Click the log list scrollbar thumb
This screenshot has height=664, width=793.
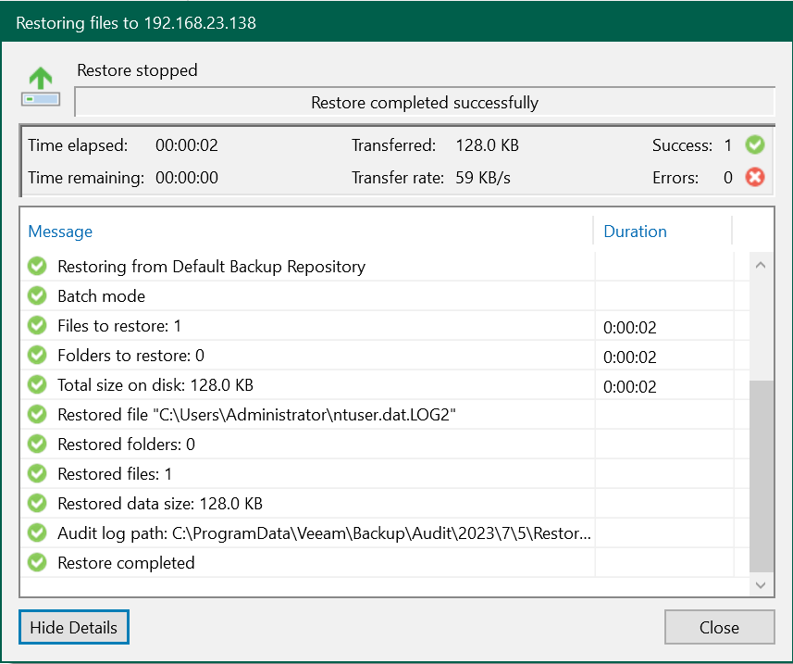click(x=762, y=476)
